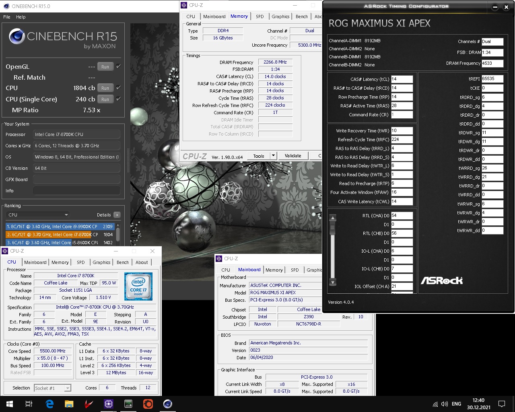Click the Cinebench R15 title bar icon
The image size is (515, 412).
coord(6,6)
